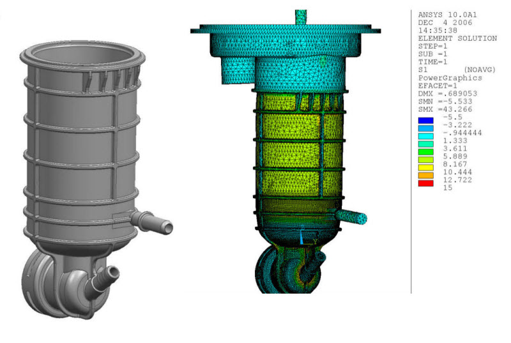This screenshot has height=343, width=511.
Task: Click the yellow-green legend swatch
Action: pos(425,160)
